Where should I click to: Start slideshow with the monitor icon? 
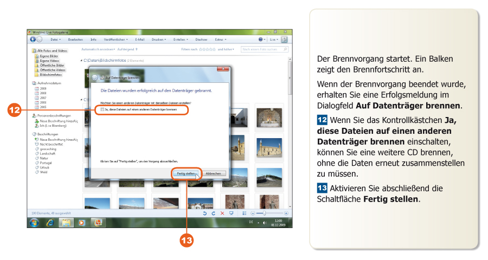point(232,214)
